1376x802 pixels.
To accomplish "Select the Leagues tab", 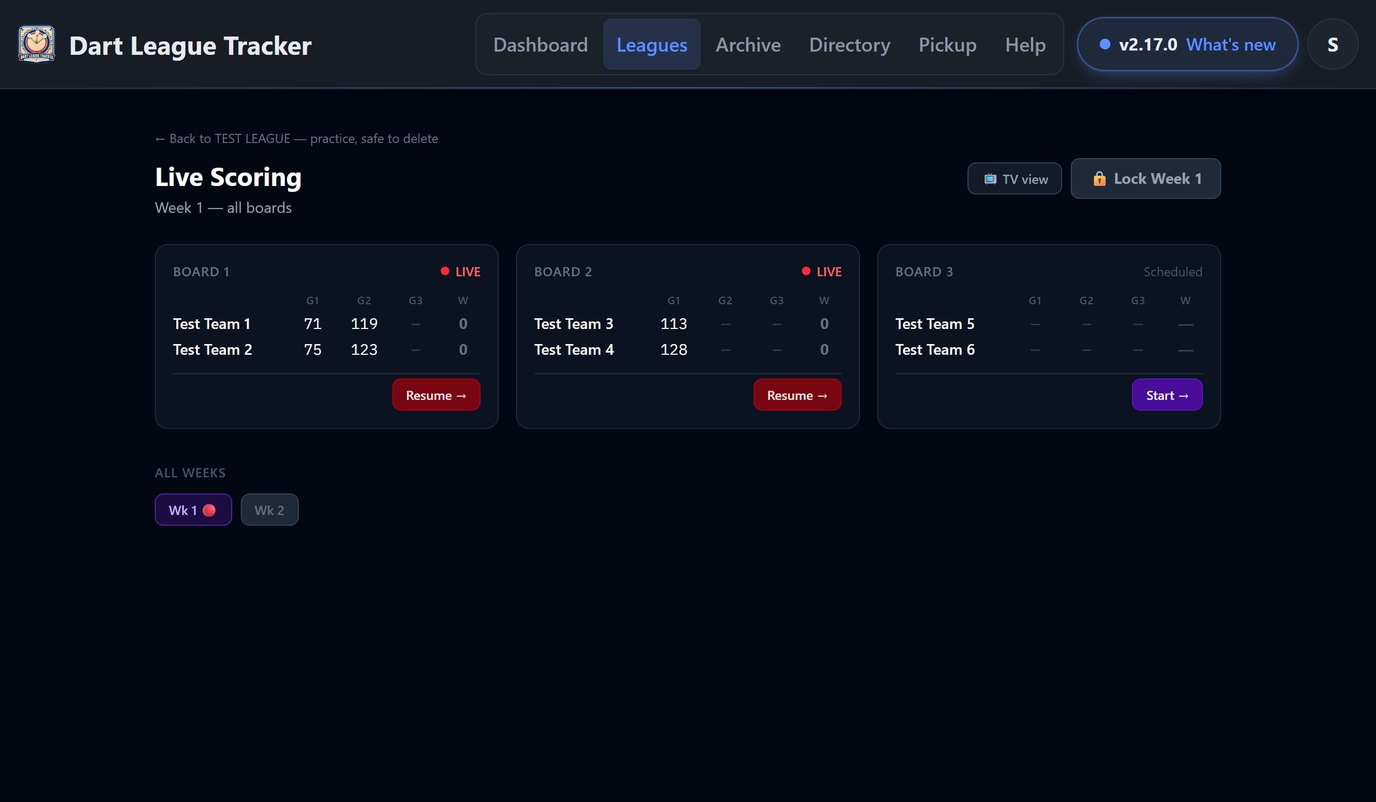I will coord(651,44).
